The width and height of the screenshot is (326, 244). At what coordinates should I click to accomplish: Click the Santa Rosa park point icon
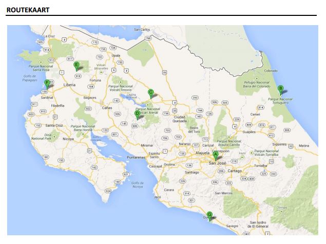(41, 62)
